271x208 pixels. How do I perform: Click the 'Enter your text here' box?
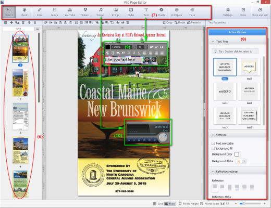(124, 59)
